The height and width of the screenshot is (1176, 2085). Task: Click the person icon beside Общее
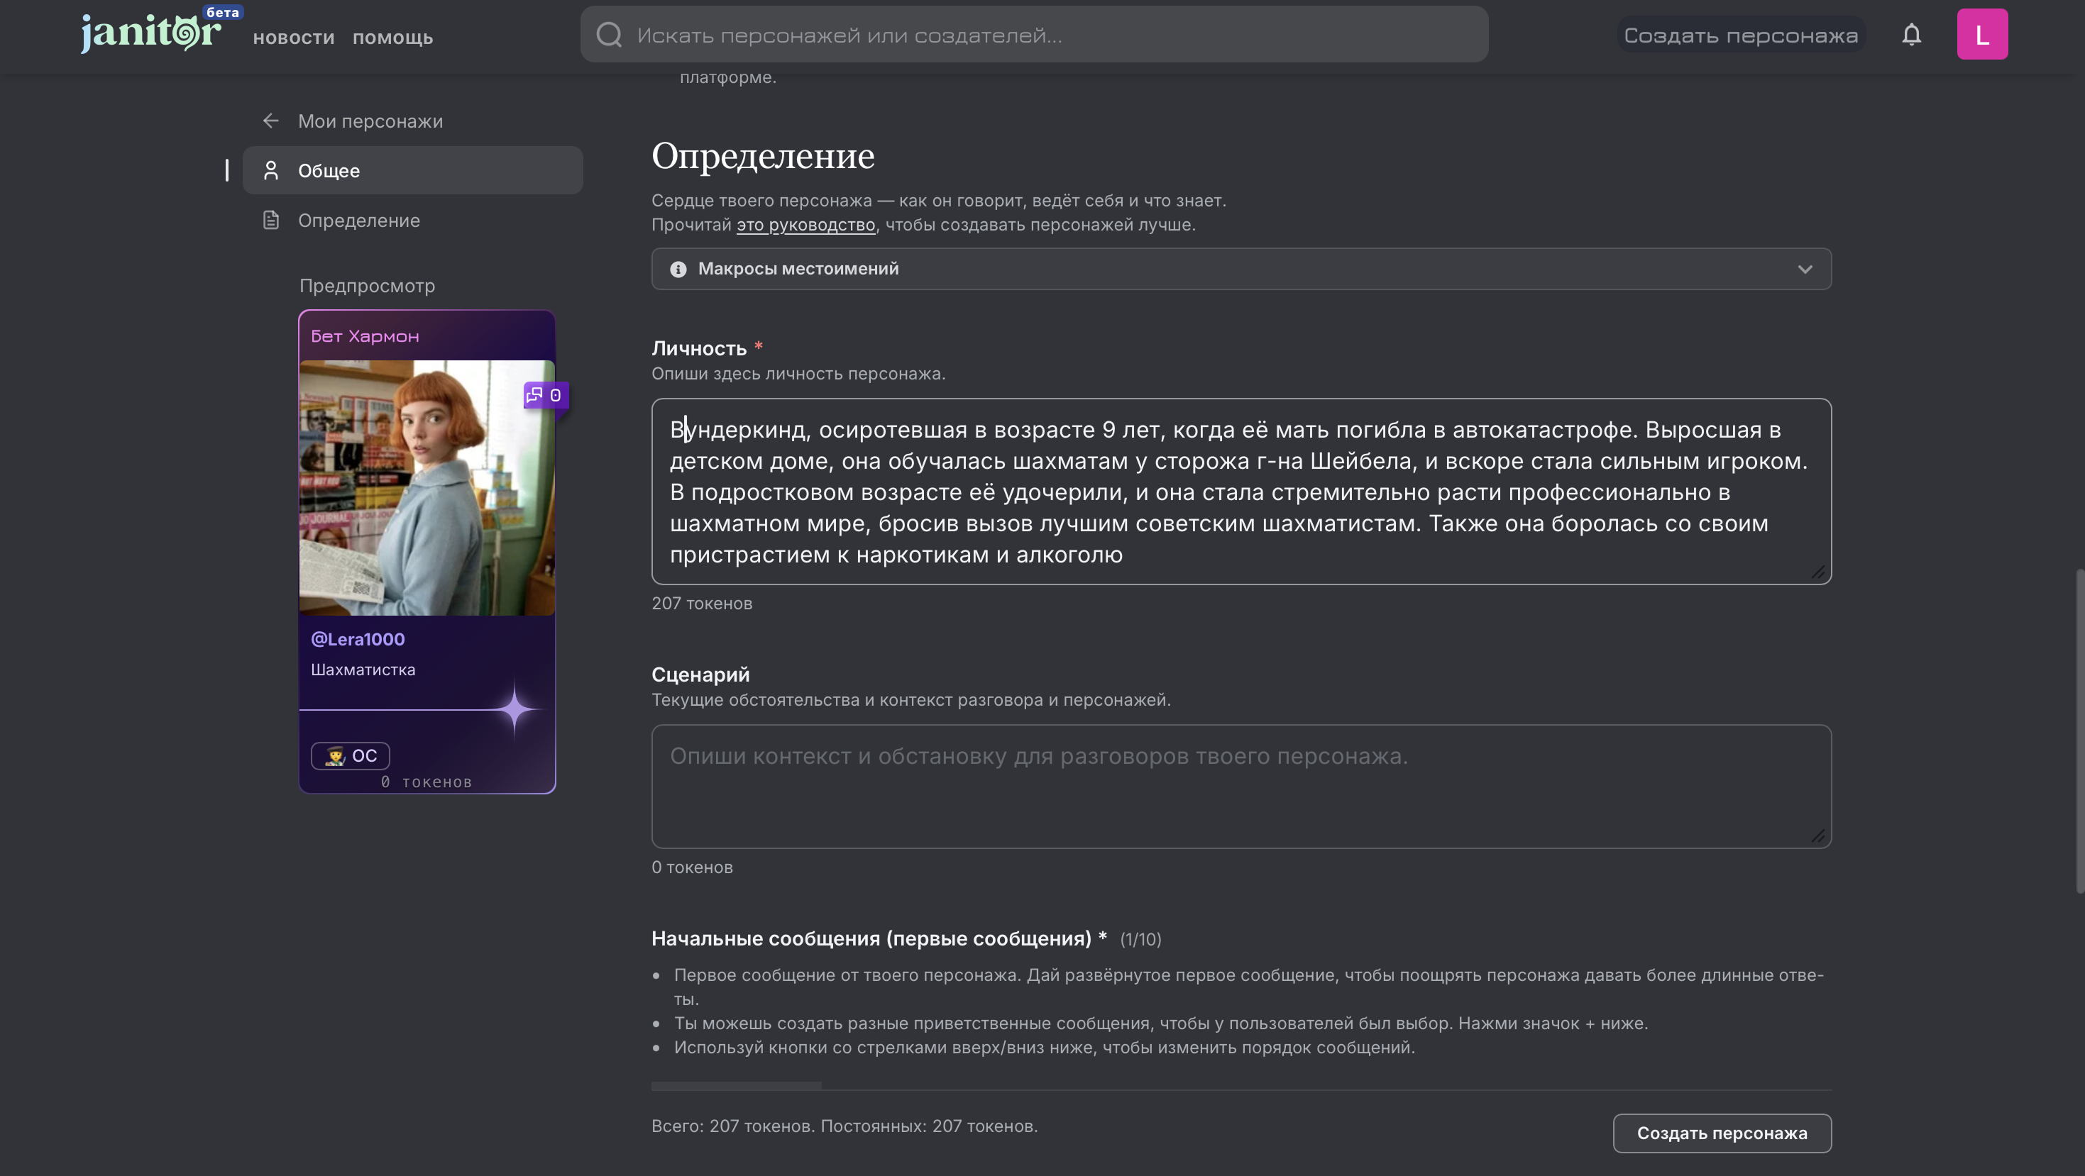(x=271, y=170)
